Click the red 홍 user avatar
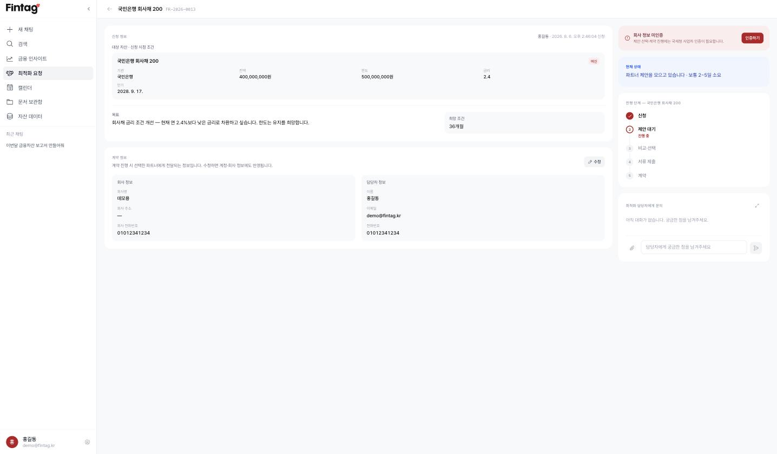This screenshot has height=454, width=777. point(12,442)
